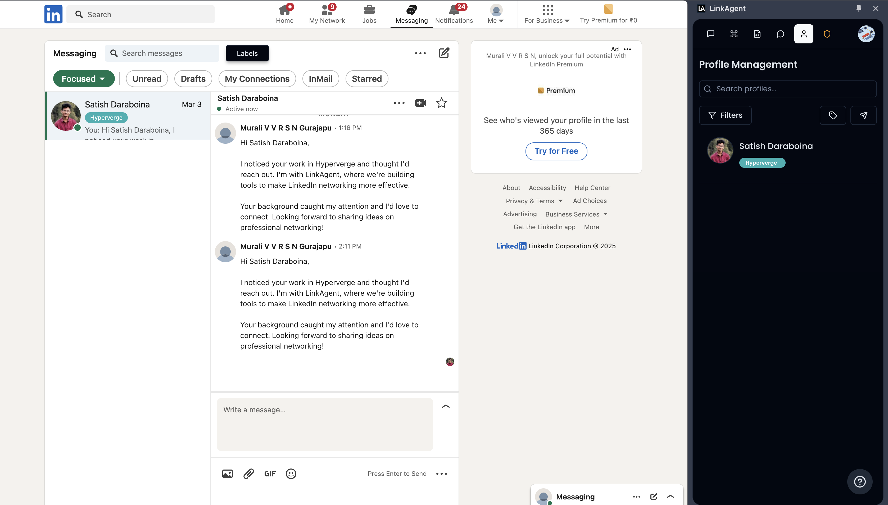Open conversation options dots beside video icon
Screen dimensions: 888x505
point(399,103)
